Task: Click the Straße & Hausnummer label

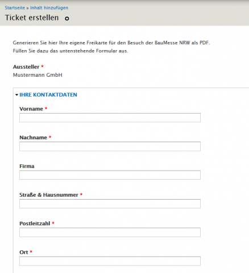Action: coord(49,195)
